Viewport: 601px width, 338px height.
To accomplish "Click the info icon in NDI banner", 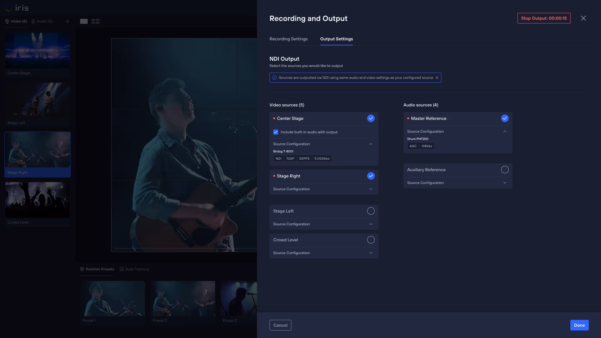I will tap(275, 78).
